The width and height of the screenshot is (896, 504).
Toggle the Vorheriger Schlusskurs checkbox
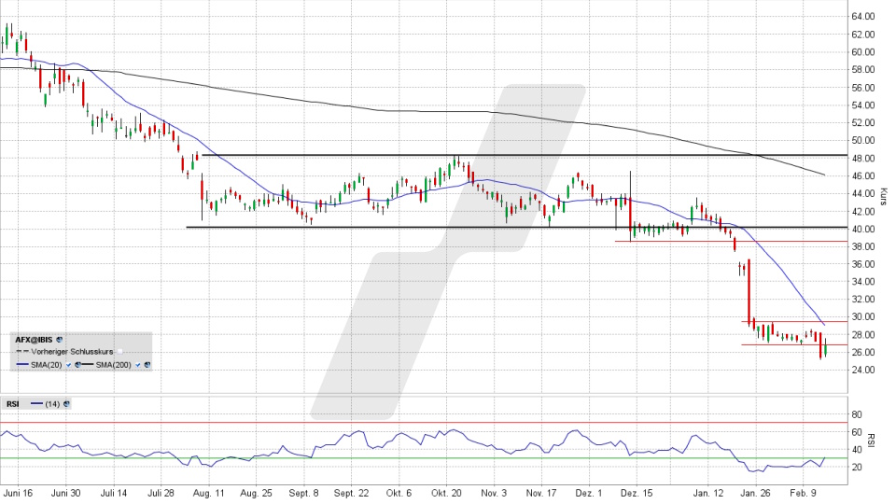tap(120, 352)
